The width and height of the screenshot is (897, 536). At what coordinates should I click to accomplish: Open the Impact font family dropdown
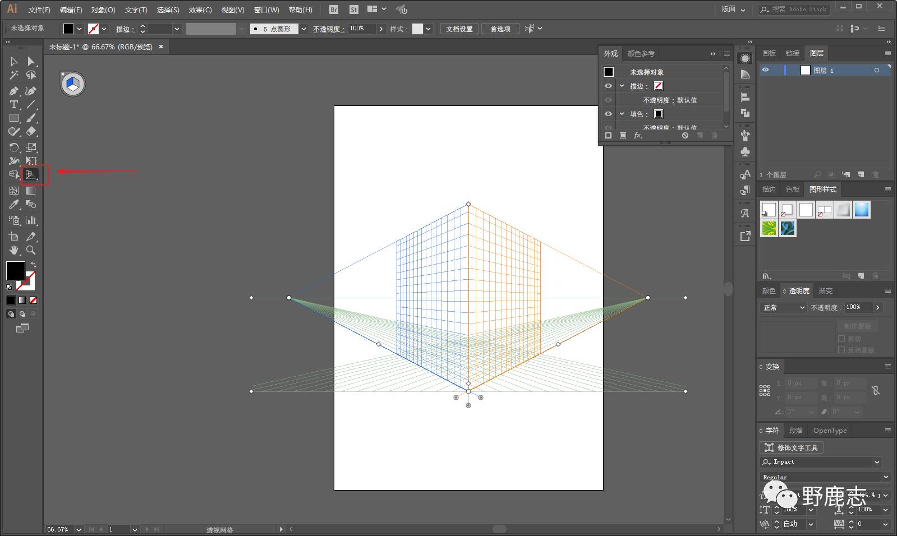877,462
